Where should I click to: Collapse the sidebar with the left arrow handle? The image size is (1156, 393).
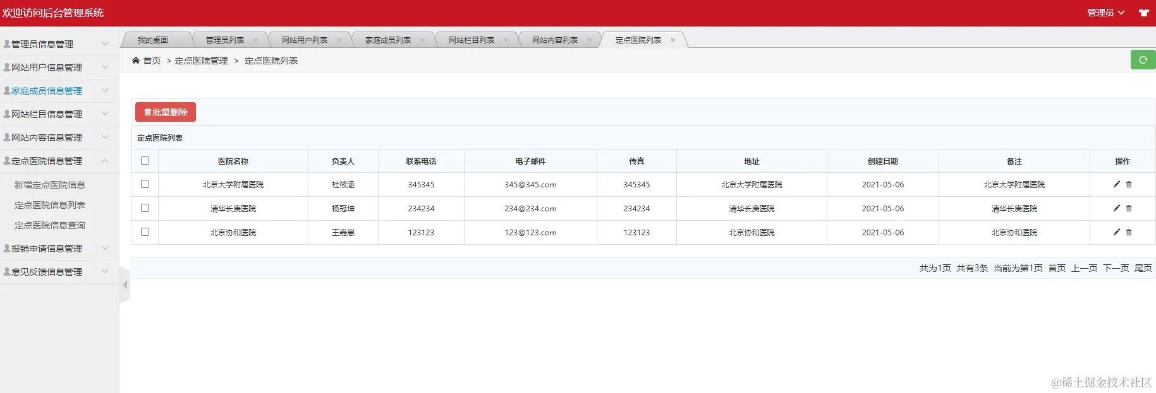[x=125, y=285]
